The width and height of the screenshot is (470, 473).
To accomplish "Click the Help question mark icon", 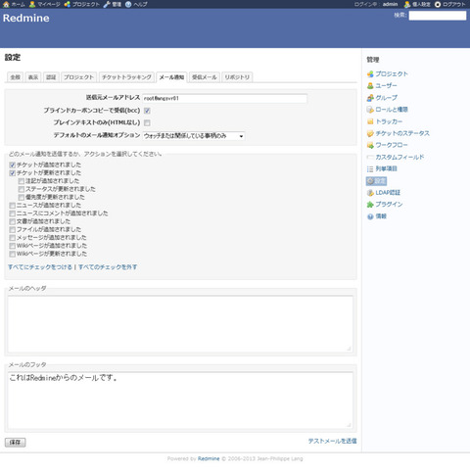I will tap(128, 4).
